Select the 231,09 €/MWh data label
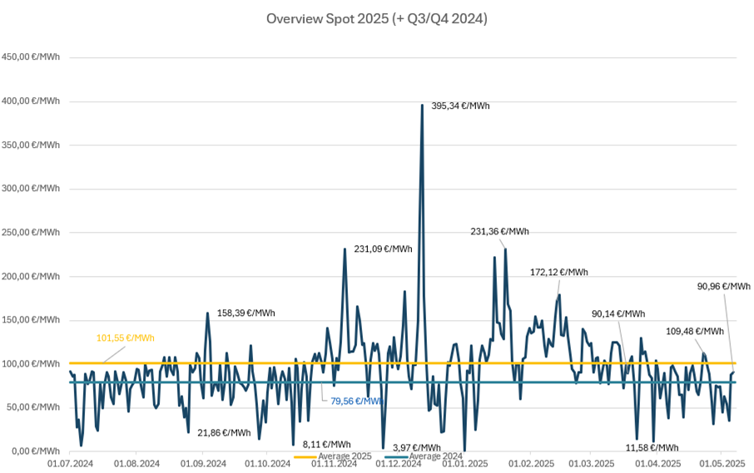 384,248
